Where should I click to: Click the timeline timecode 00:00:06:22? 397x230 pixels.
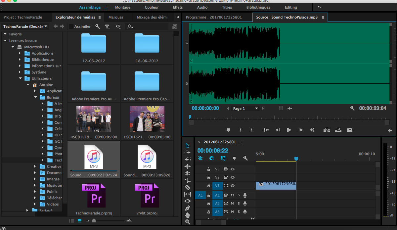pyautogui.click(x=213, y=151)
